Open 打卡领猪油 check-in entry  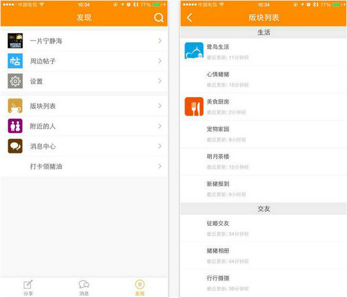[x=84, y=166]
